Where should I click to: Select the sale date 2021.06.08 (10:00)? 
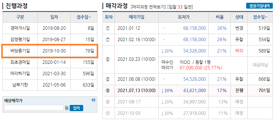point(137,79)
